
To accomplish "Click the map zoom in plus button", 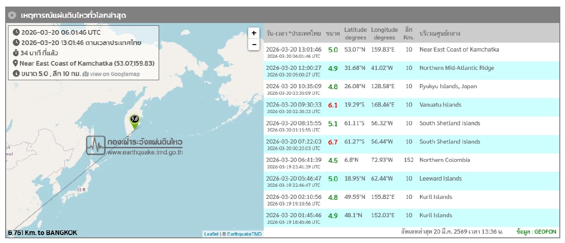I will [254, 33].
